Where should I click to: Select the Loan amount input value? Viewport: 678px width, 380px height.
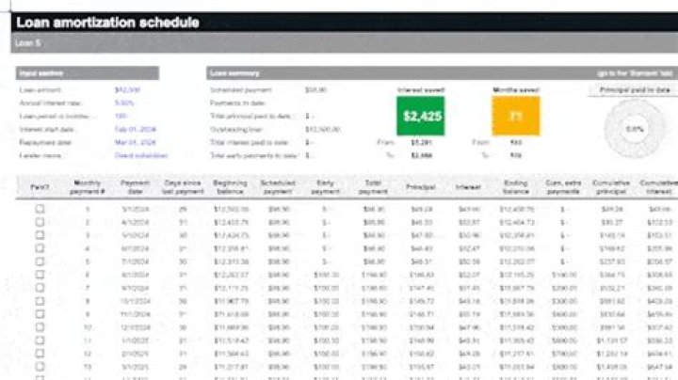click(127, 90)
